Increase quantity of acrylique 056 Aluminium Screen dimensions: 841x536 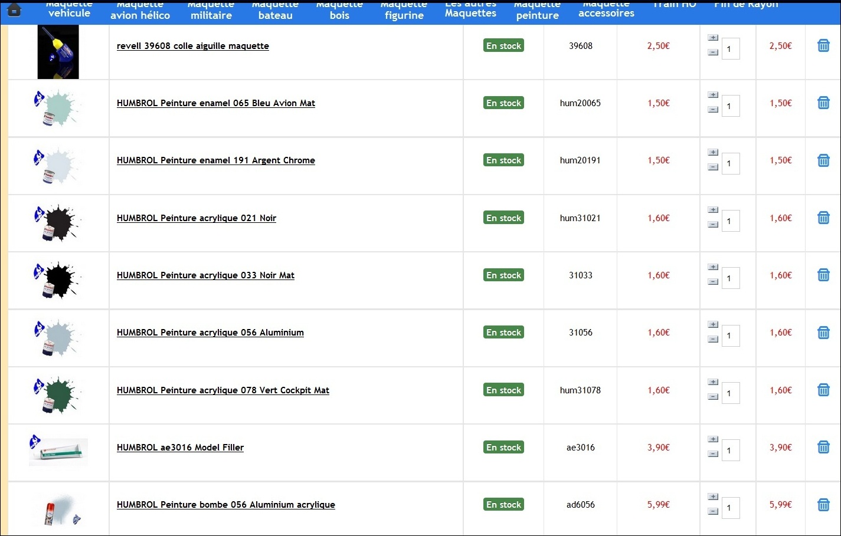pyautogui.click(x=713, y=325)
